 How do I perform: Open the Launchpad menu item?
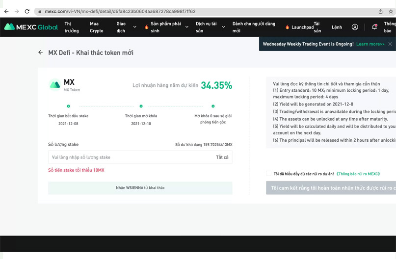point(302,27)
